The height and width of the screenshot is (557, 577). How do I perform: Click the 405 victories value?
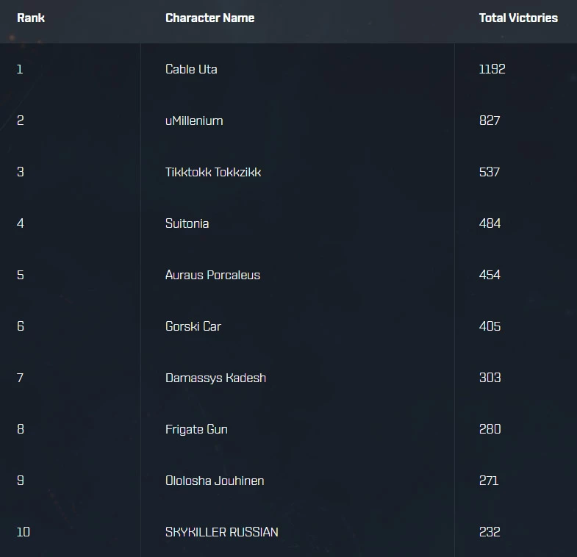[x=490, y=326]
